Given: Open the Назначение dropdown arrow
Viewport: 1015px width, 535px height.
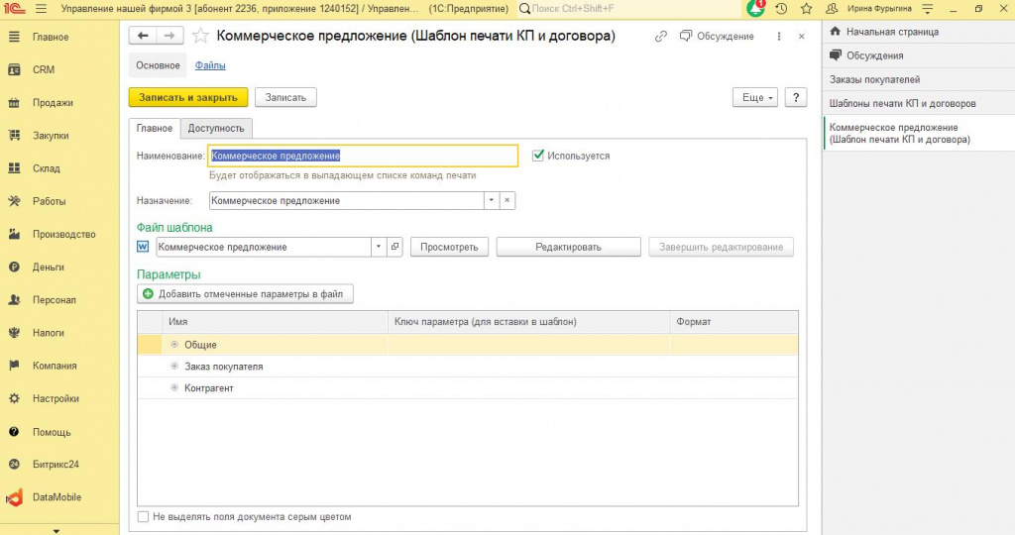Looking at the screenshot, I should click(x=492, y=200).
